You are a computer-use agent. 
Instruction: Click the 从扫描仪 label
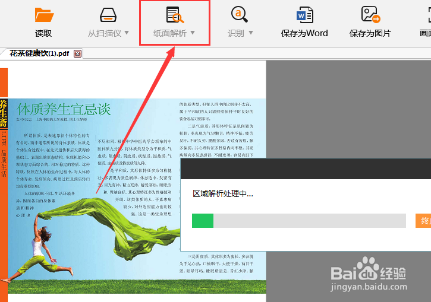(x=105, y=33)
